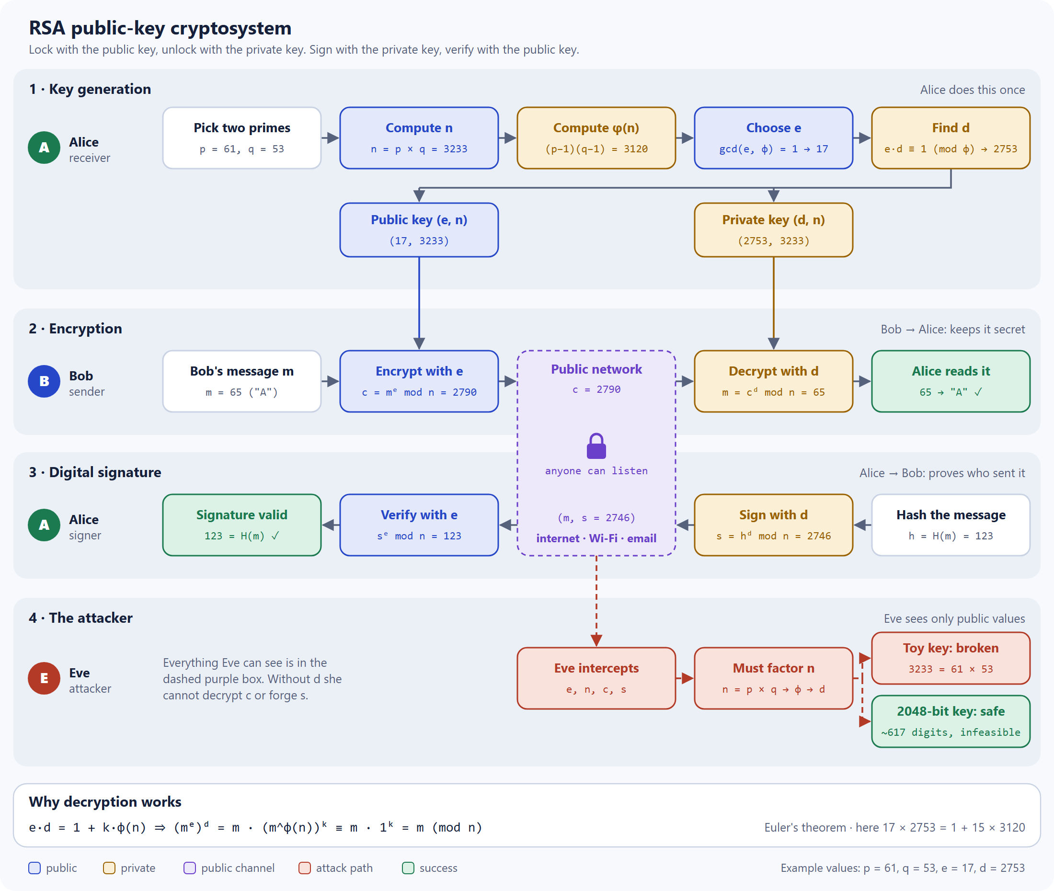
Task: Select the Find d box
Action: click(x=951, y=138)
